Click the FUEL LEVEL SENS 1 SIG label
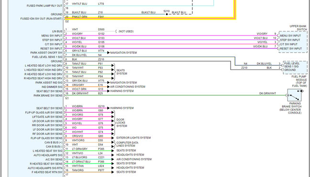Viewport: 311px width, 177px height. pos(47,57)
